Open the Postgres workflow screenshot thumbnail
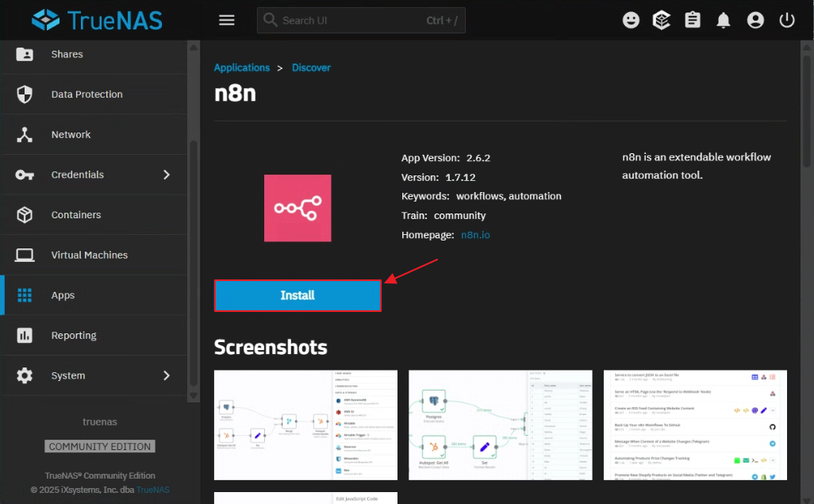Screen dimensions: 814x504 coord(501,425)
